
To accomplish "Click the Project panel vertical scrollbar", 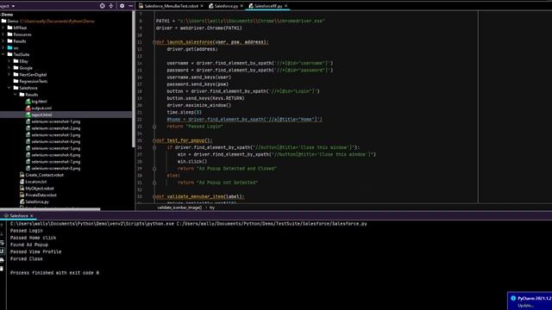I will (x=134, y=79).
